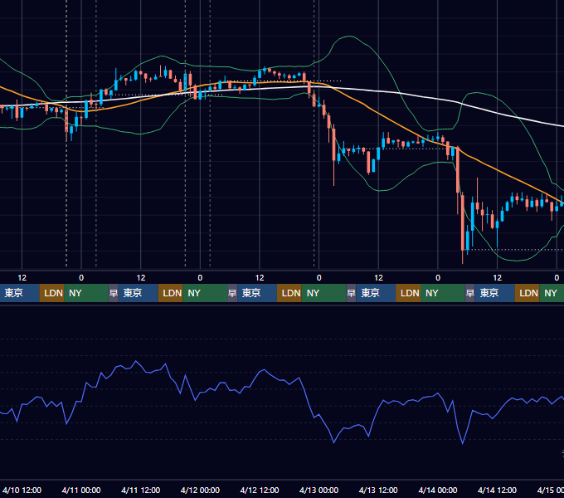Click the 4/10 12:00 date label
The image size is (564, 498).
coord(22,490)
